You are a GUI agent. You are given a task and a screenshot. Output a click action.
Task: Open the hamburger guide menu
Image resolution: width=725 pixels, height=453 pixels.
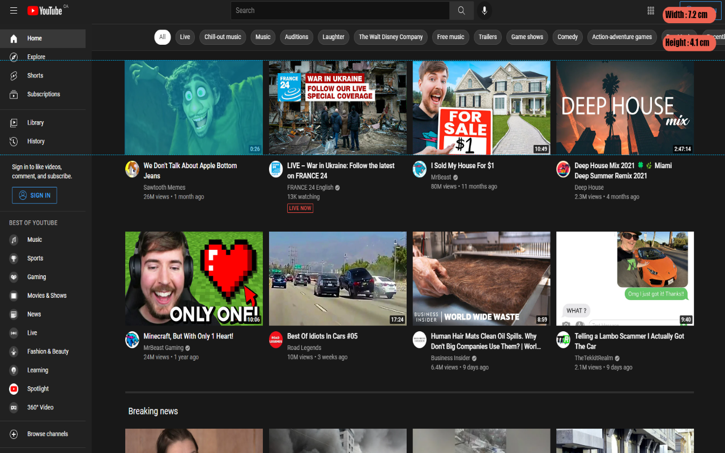pos(14,10)
